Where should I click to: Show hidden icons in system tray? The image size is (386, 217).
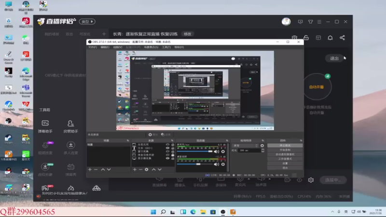point(332,212)
